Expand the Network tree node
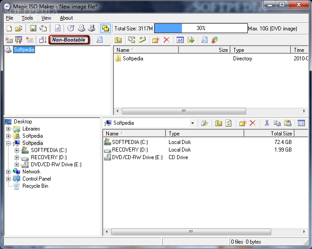 tap(8, 172)
